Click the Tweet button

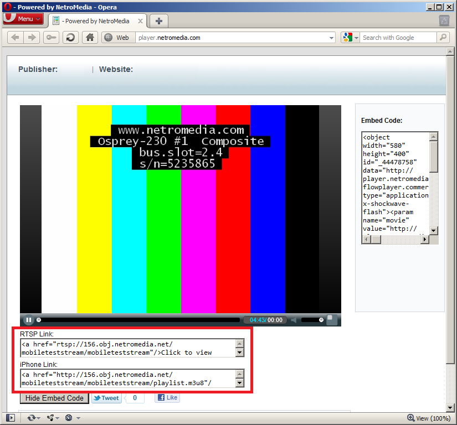pyautogui.click(x=106, y=398)
